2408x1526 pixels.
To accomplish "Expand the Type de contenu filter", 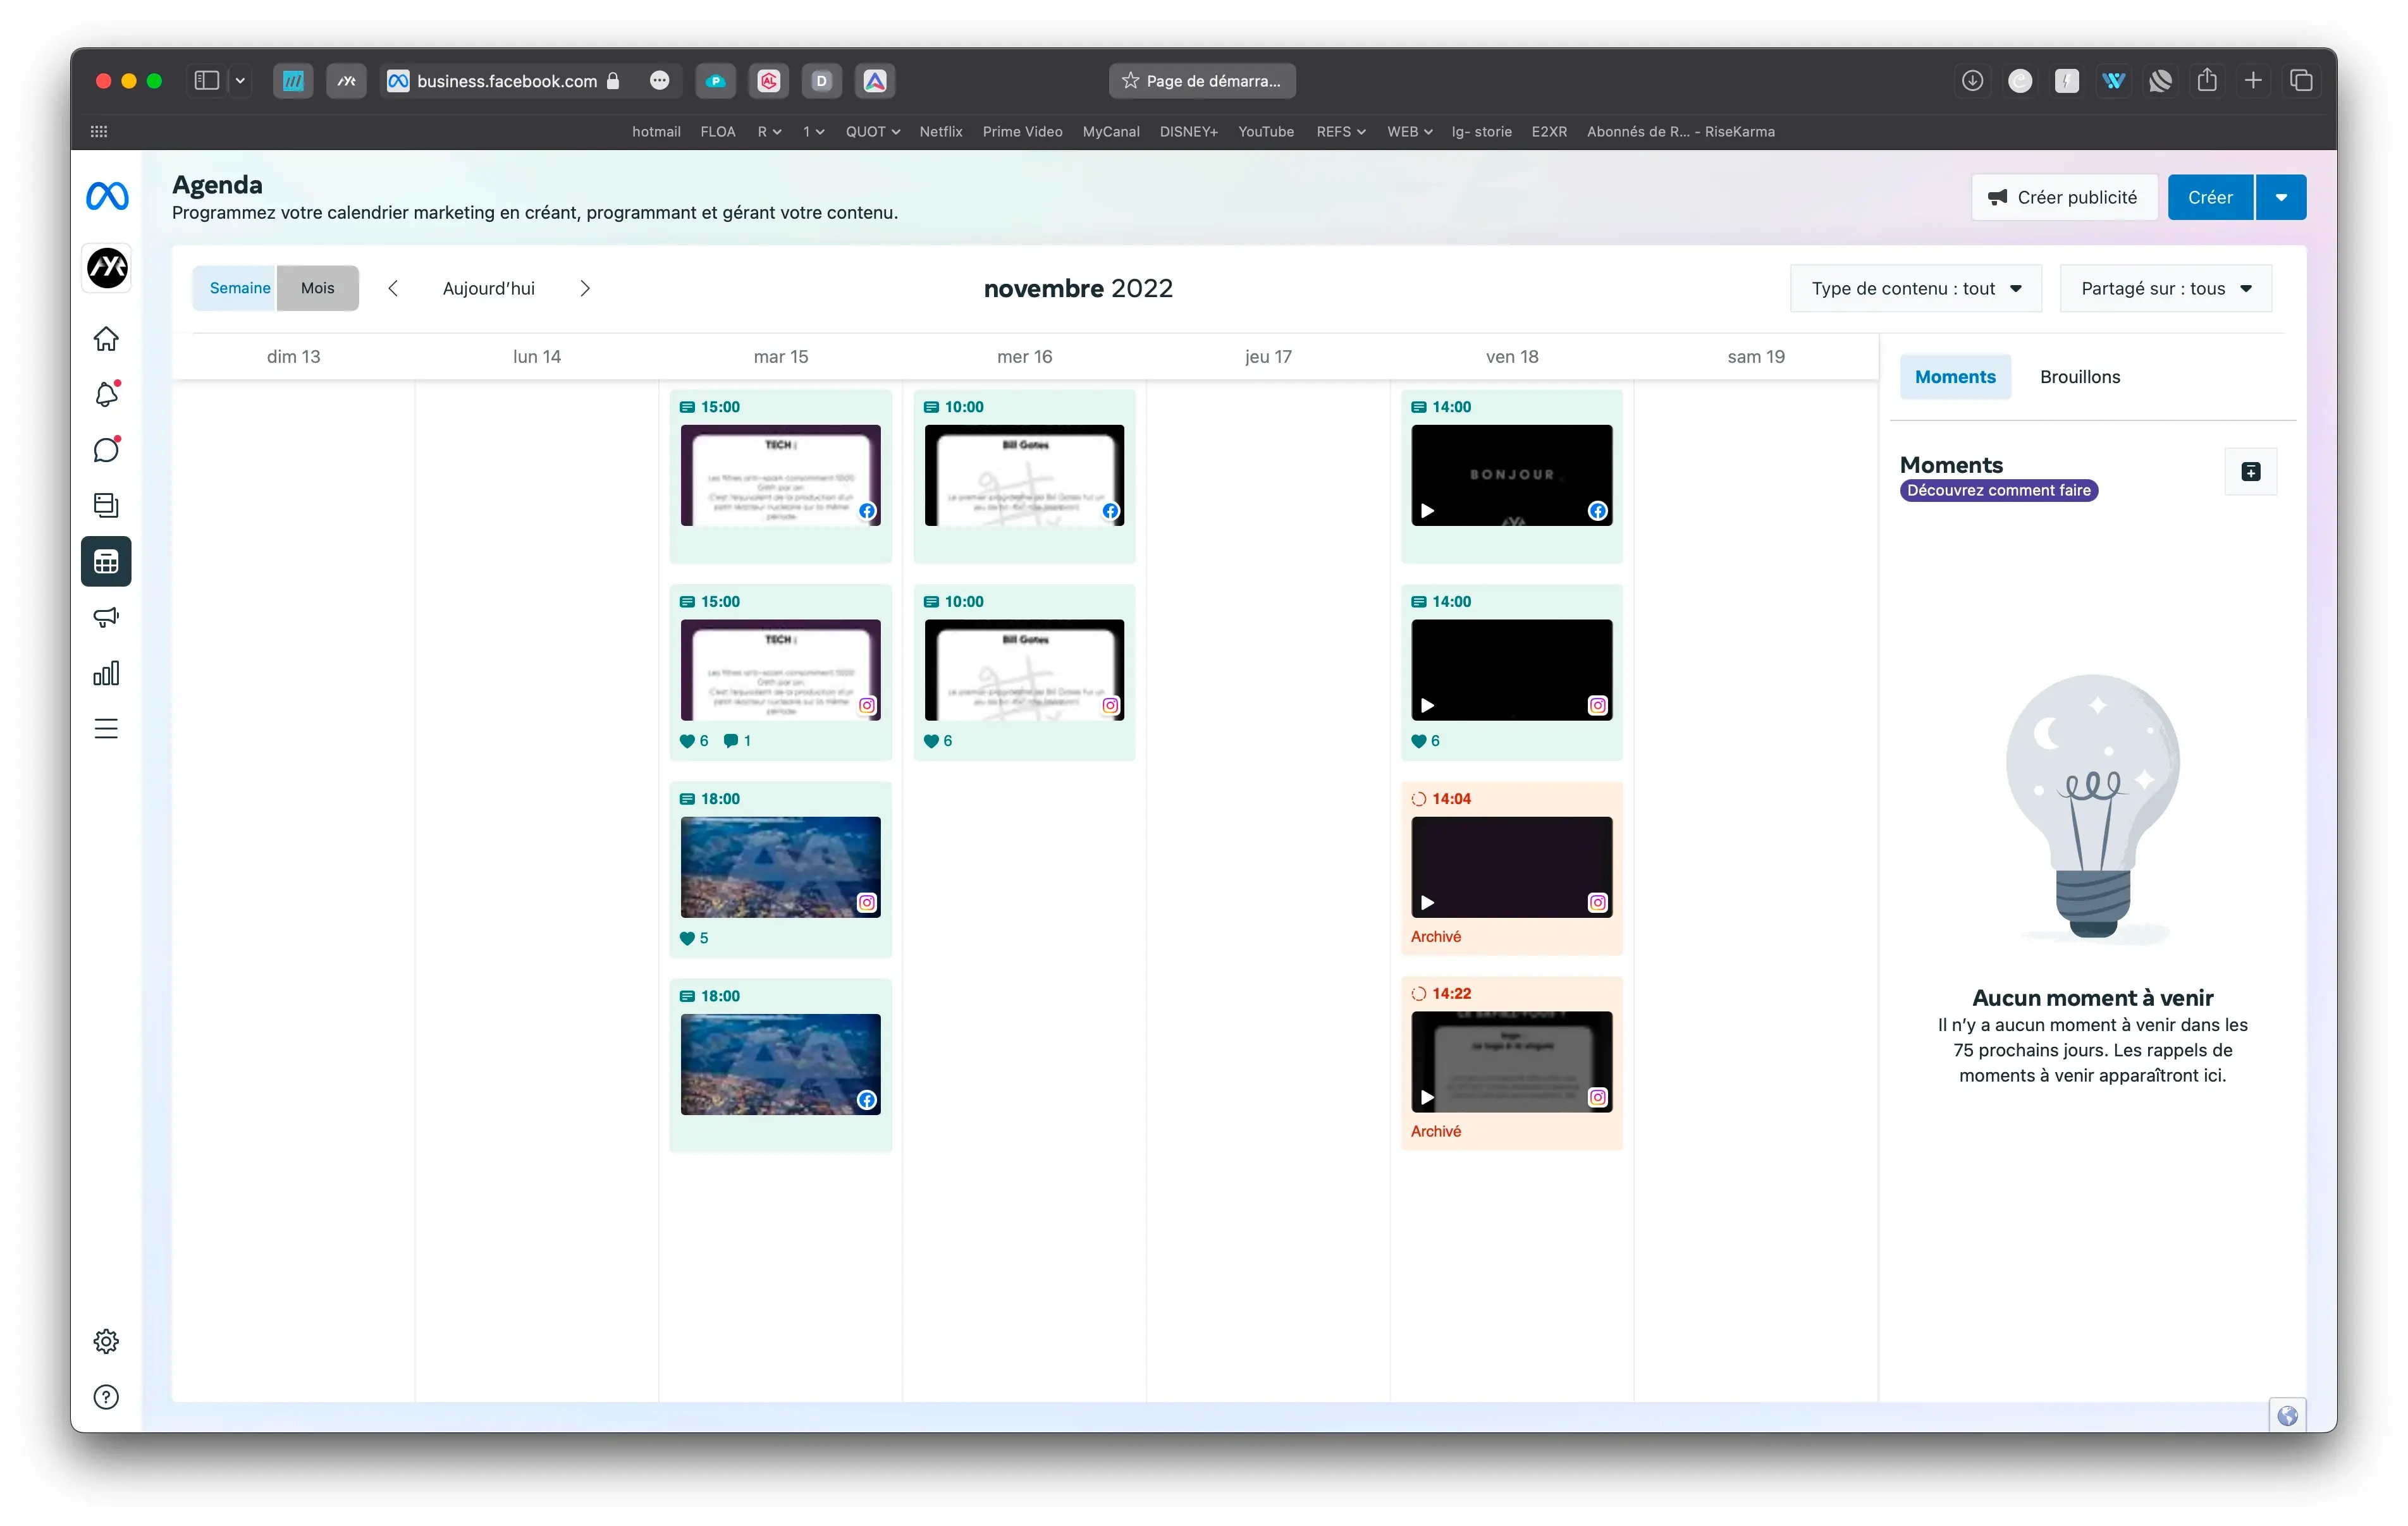I will [1916, 288].
